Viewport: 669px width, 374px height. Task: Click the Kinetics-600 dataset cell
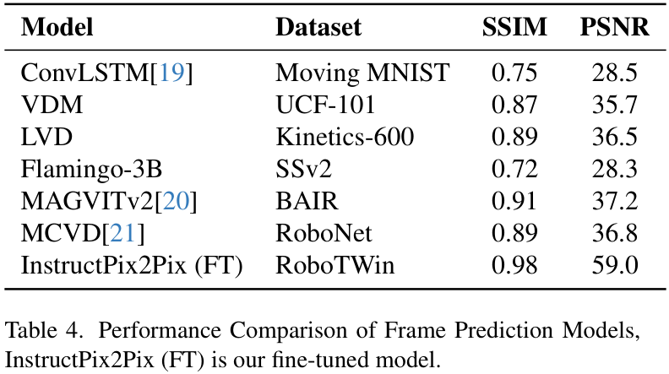click(x=345, y=137)
